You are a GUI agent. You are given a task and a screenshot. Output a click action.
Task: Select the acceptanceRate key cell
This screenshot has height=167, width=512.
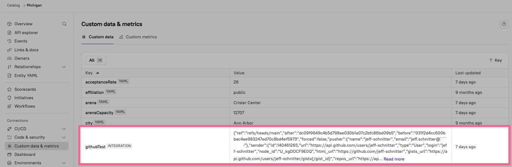point(156,82)
